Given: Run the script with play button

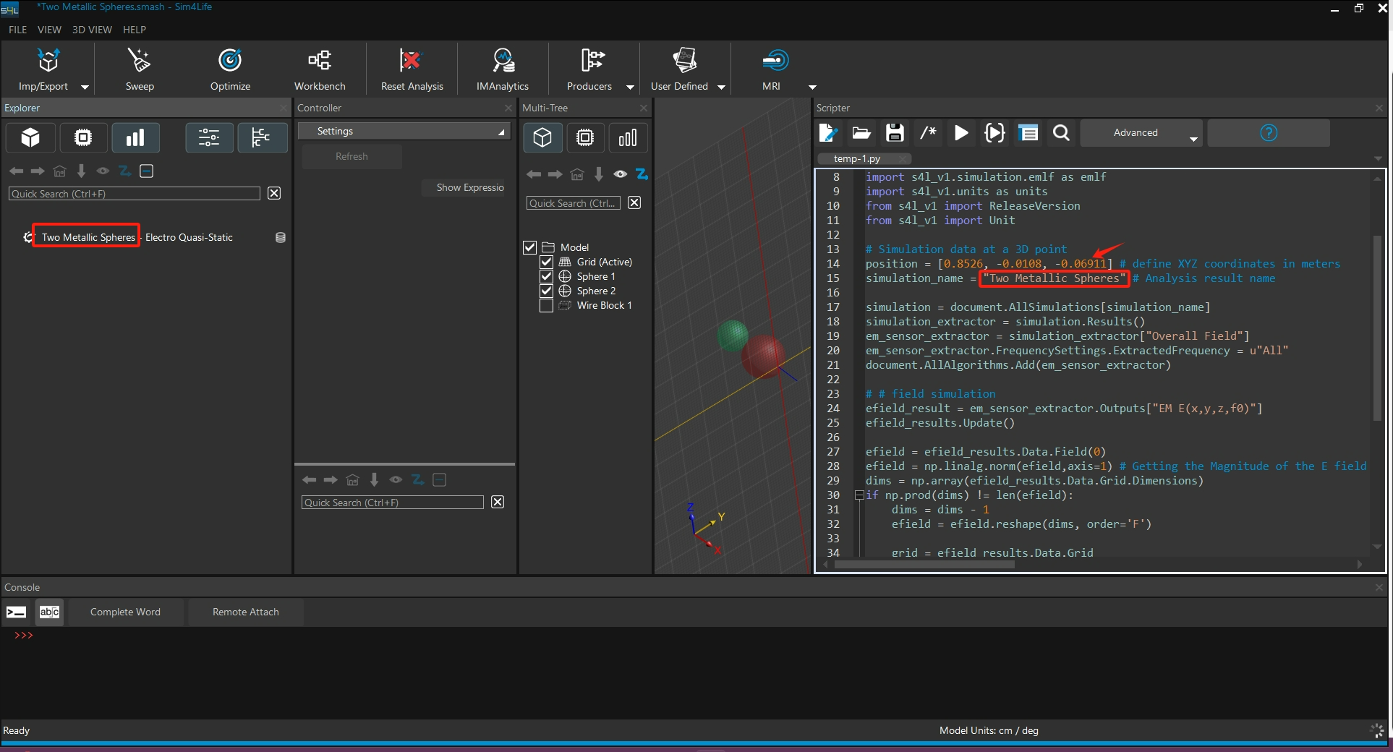Looking at the screenshot, I should pyautogui.click(x=961, y=133).
